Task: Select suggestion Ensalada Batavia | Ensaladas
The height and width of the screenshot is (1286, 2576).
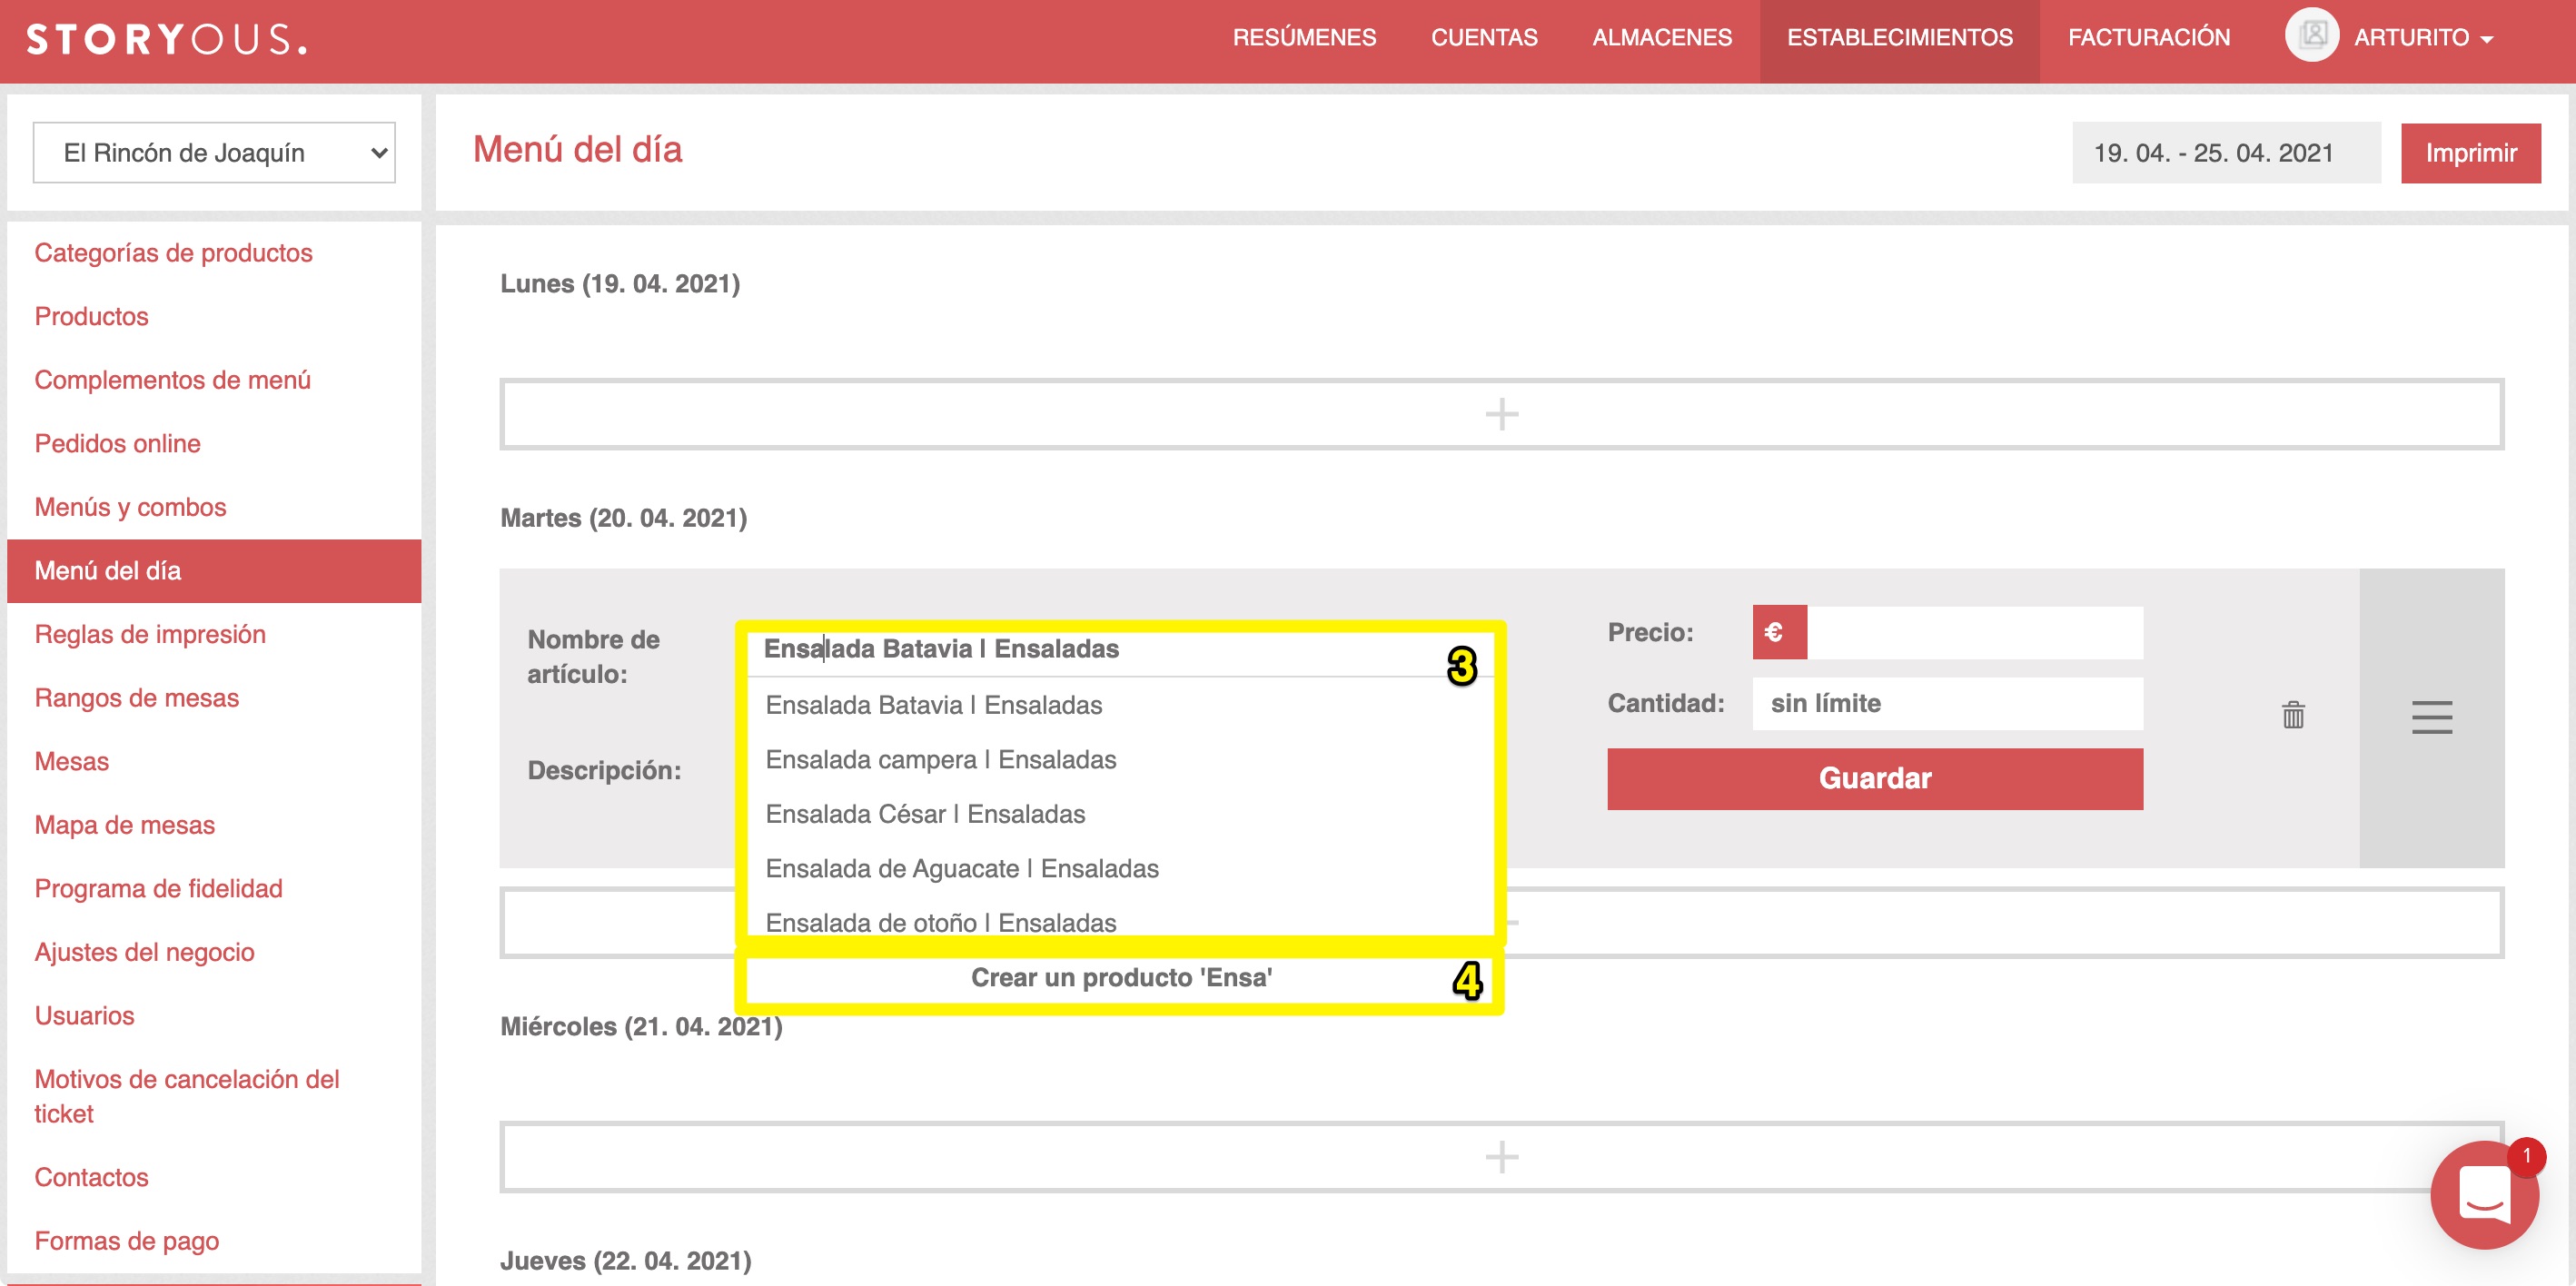Action: 1120,705
